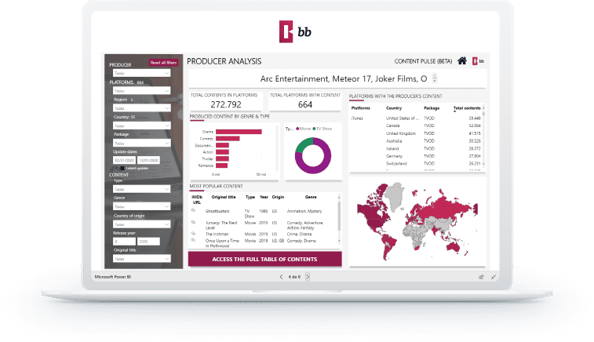Open the Producer dropdown
The image size is (594, 342).
tap(142, 73)
